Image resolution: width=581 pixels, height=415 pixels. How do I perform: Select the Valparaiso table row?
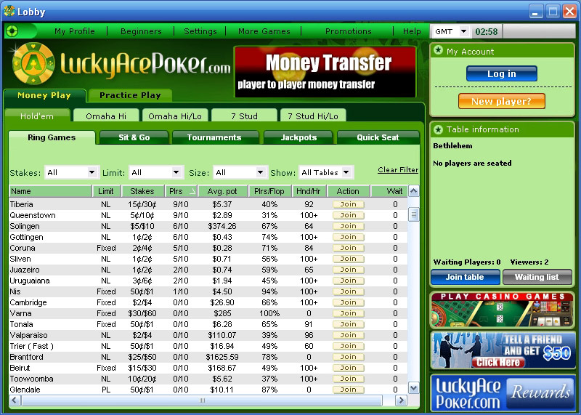click(x=208, y=335)
